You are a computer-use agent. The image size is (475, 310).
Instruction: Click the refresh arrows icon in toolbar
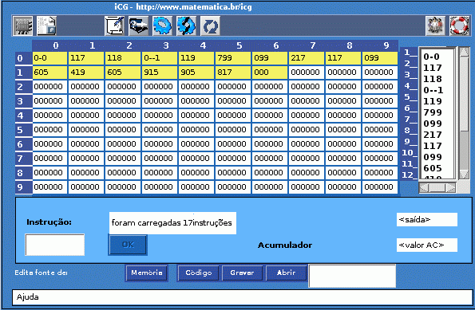click(x=210, y=26)
